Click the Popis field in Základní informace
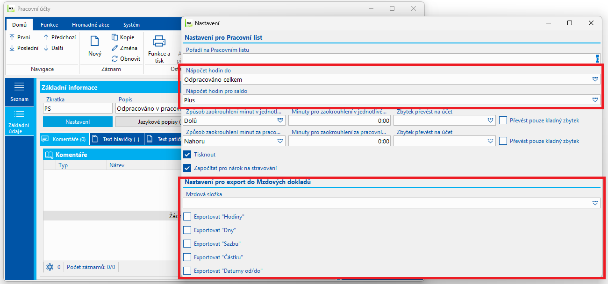Image resolution: width=608 pixels, height=284 pixels. (148, 108)
